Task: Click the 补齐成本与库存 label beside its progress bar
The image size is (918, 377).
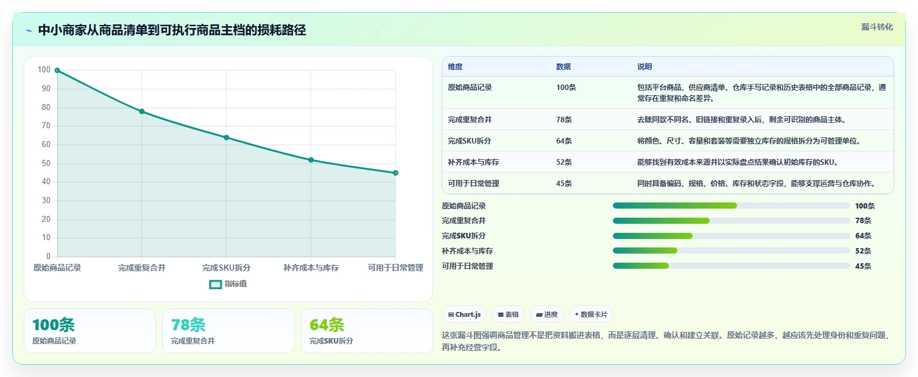Action: pyautogui.click(x=468, y=251)
